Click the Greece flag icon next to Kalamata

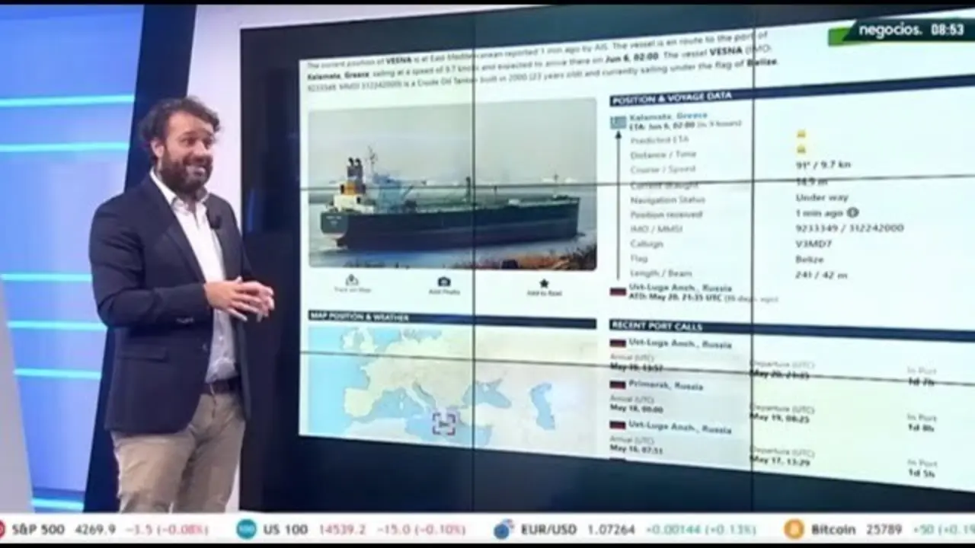click(618, 122)
